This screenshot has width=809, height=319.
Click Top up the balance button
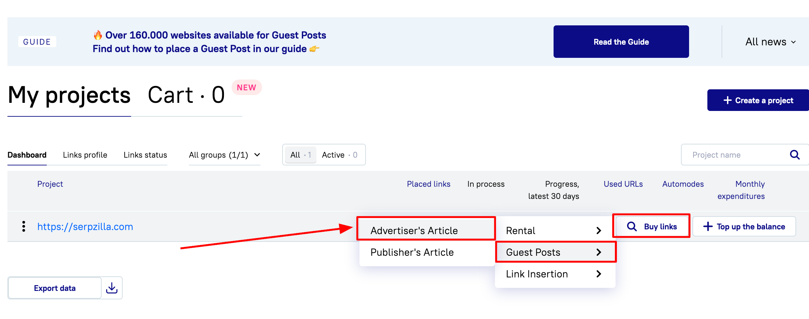[x=744, y=226]
